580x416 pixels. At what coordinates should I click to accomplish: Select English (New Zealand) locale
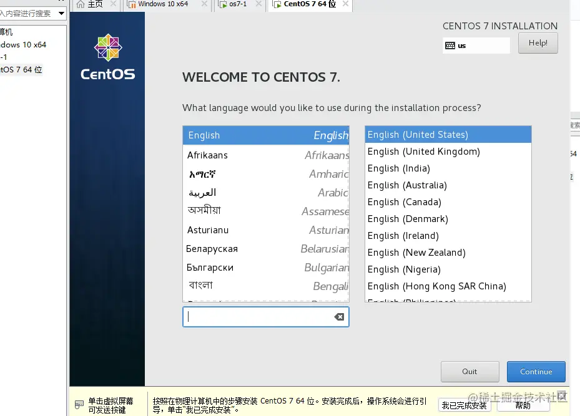pos(448,253)
